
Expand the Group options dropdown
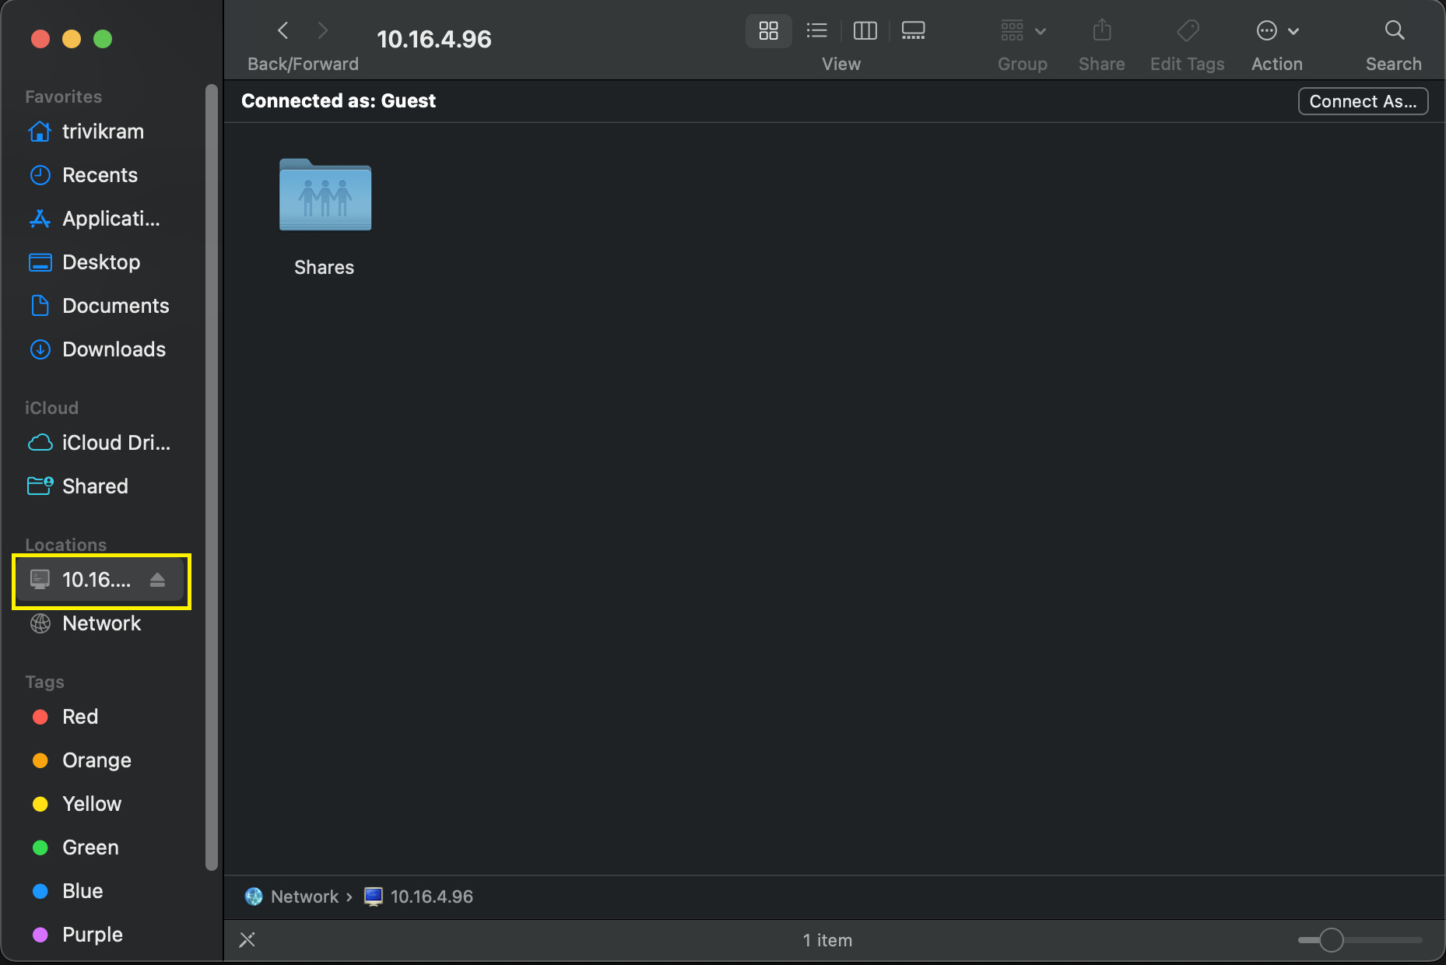click(1023, 31)
